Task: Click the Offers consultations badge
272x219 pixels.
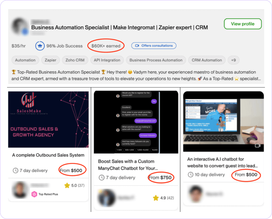Action: point(154,46)
